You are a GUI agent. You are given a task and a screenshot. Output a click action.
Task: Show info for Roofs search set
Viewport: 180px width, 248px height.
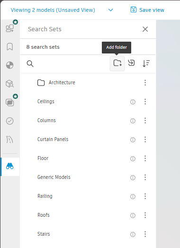tap(133, 215)
